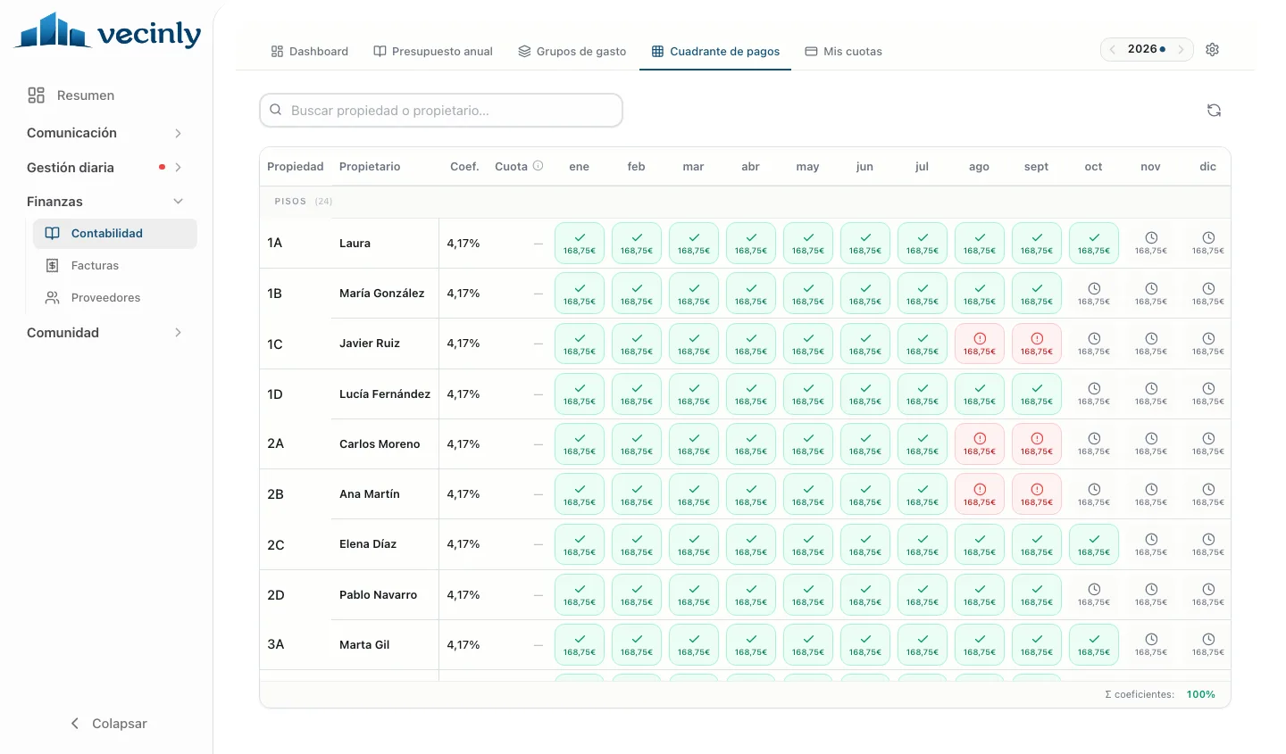Click Elena Díaz's paid October payment
This screenshot has width=1286, height=754.
click(1094, 544)
